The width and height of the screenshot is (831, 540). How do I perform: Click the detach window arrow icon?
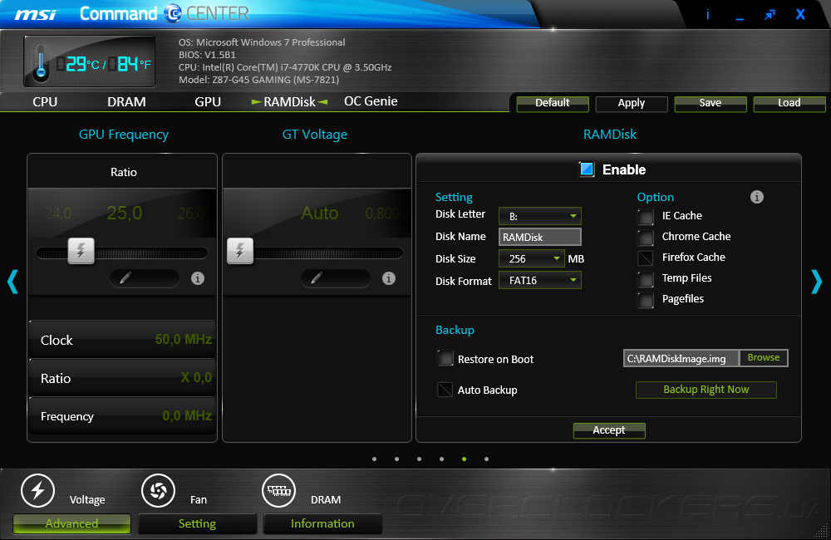(x=770, y=15)
